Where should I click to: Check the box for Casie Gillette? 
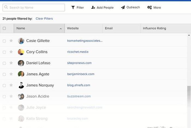pyautogui.click(x=4, y=41)
